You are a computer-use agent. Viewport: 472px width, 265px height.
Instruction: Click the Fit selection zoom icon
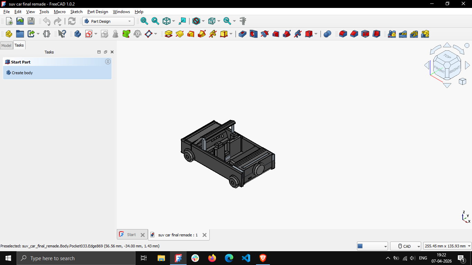[x=155, y=21]
